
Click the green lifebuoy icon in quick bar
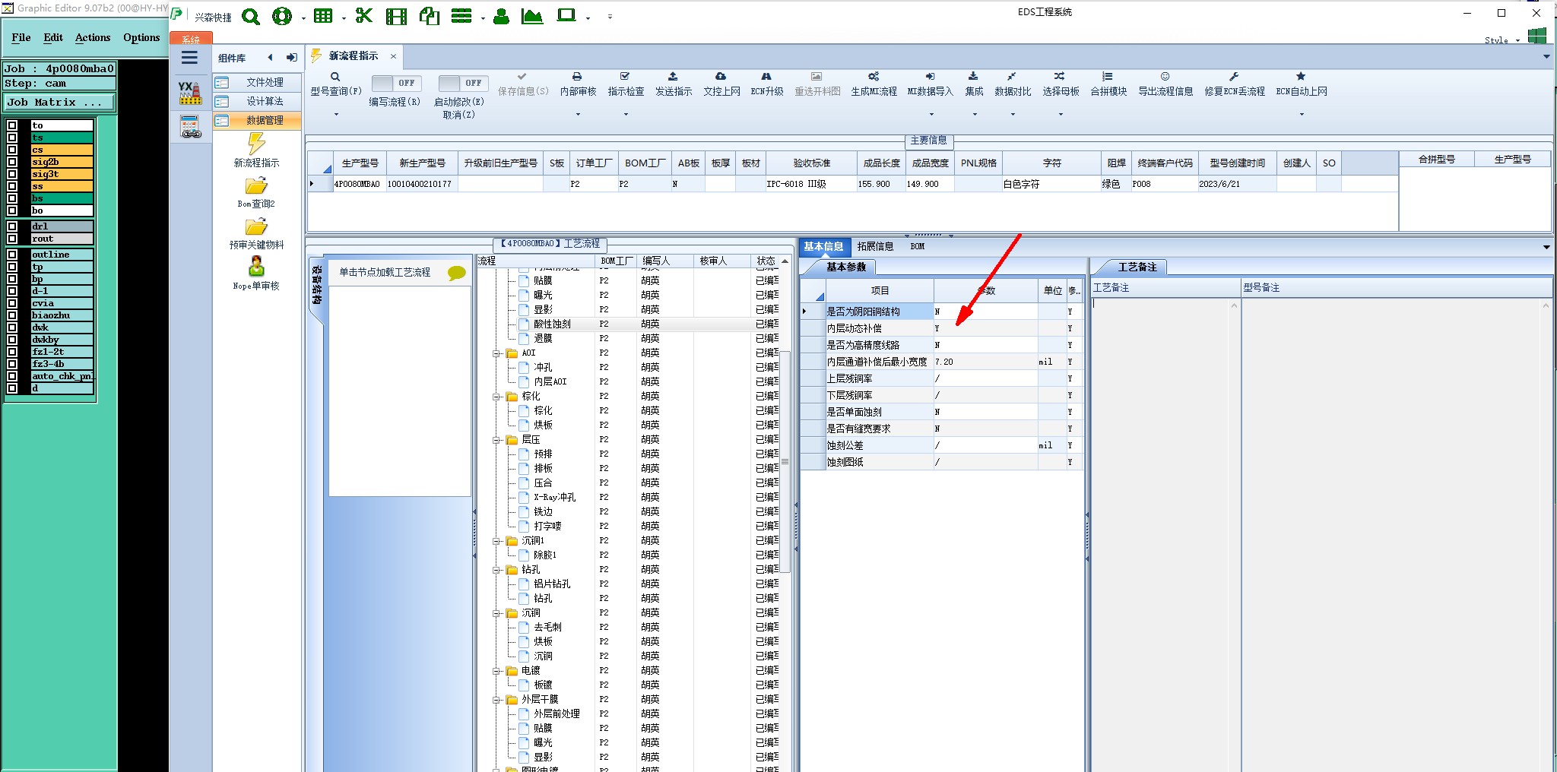pyautogui.click(x=282, y=16)
